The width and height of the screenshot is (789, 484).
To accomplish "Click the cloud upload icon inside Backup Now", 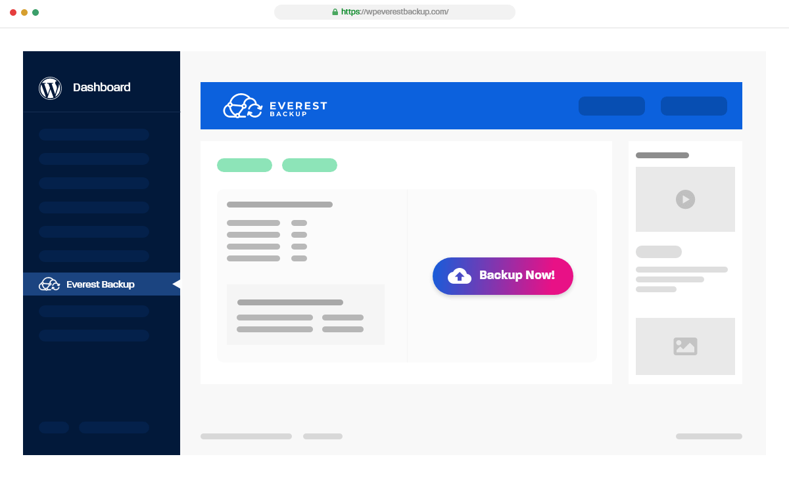I will [460, 276].
